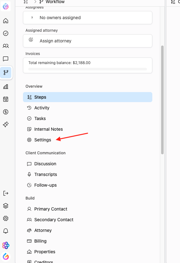Open the AI sparkle sidebar icon
The image size is (180, 263).
(6, 124)
